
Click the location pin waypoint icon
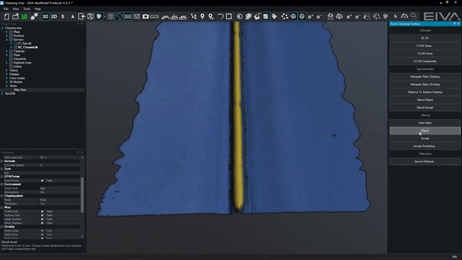tap(203, 17)
